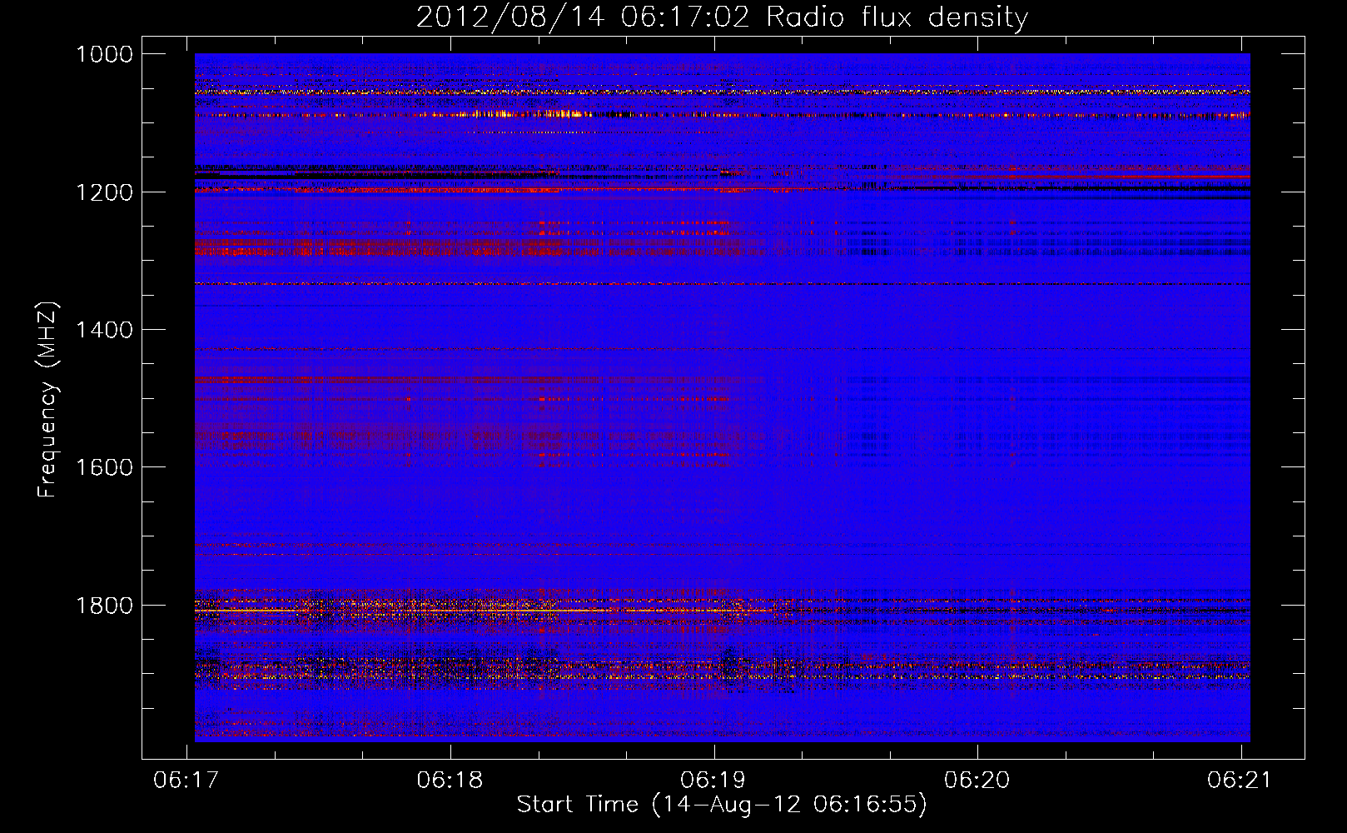Click the 06:18 time axis label

coord(450,781)
